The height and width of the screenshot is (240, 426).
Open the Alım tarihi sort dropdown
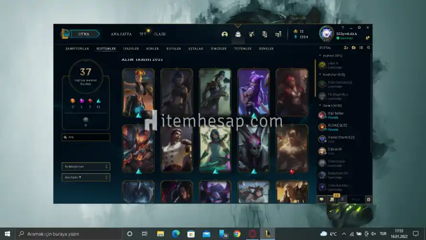[x=86, y=177]
